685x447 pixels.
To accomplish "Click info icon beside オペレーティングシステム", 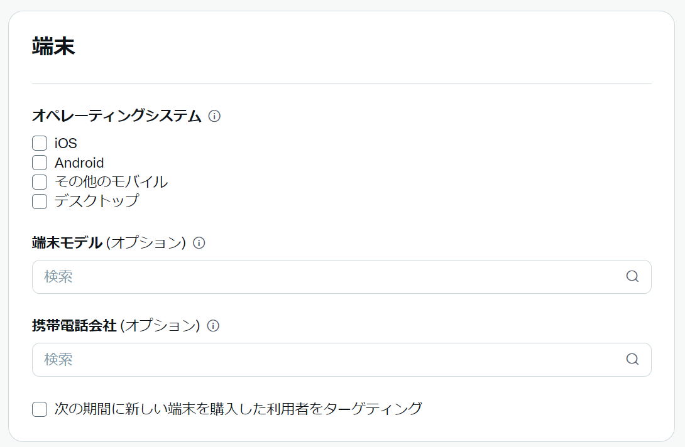I will click(x=214, y=116).
